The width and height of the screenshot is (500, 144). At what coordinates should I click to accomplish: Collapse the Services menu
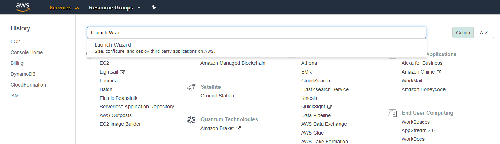click(x=64, y=7)
